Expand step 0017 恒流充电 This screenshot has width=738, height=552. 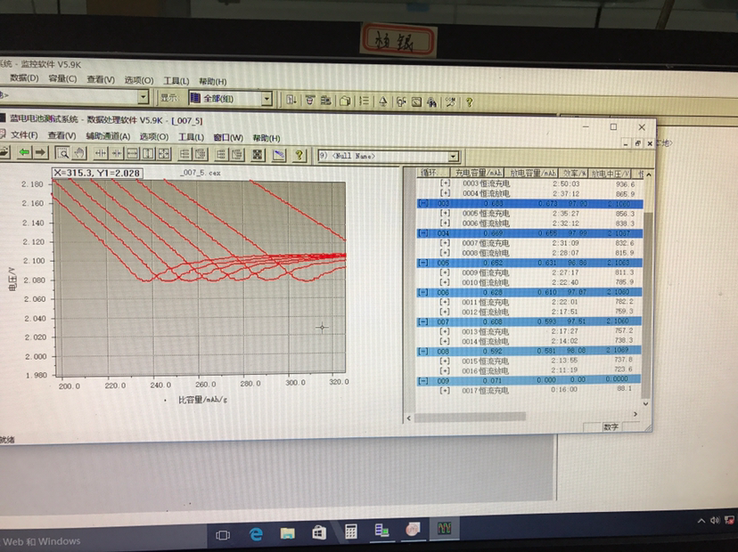445,390
